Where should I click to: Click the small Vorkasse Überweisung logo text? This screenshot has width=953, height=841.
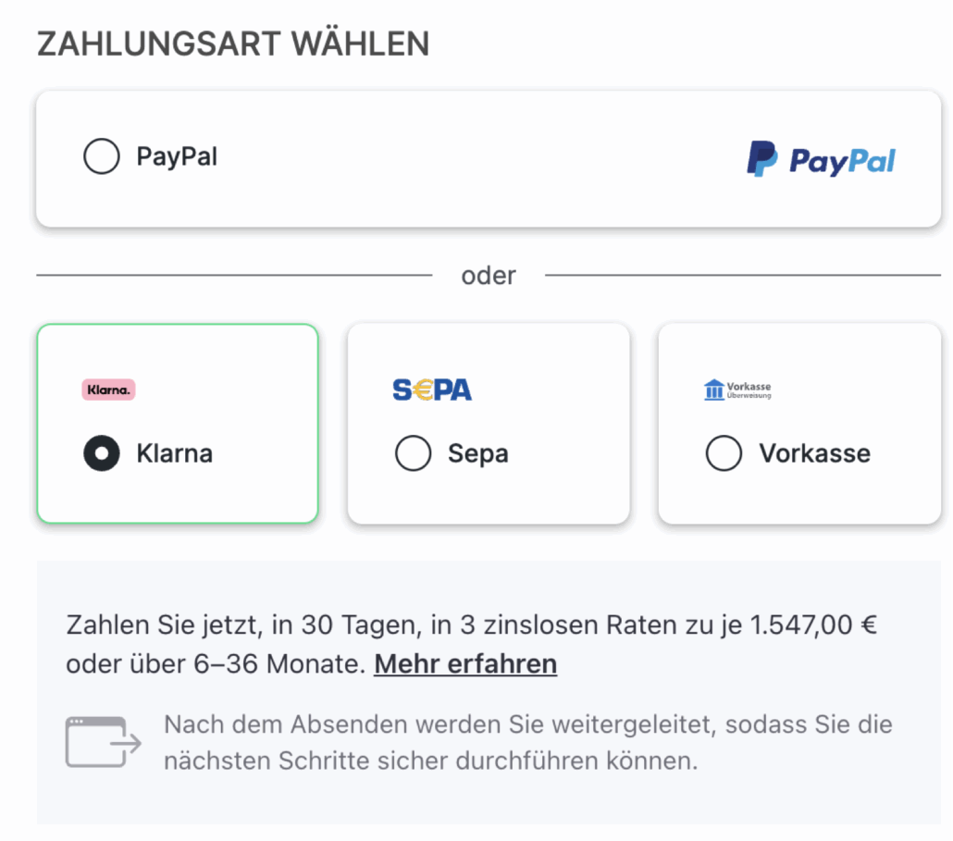pyautogui.click(x=749, y=390)
